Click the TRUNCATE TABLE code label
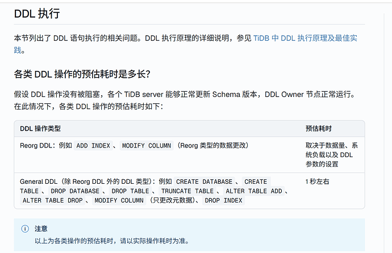 [x=187, y=191]
